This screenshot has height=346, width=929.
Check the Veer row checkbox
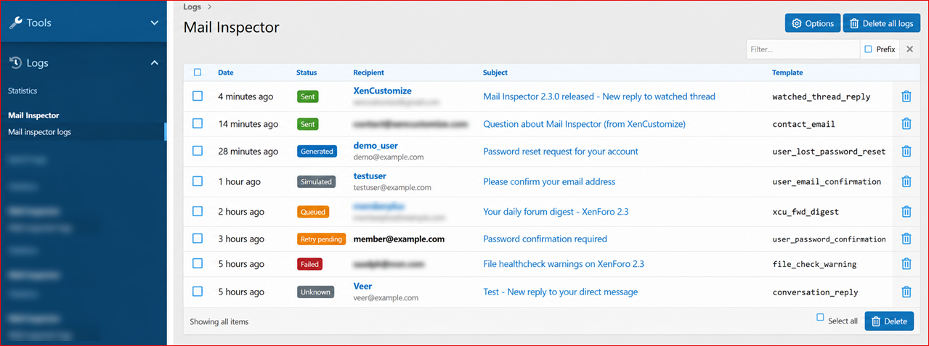click(x=198, y=291)
